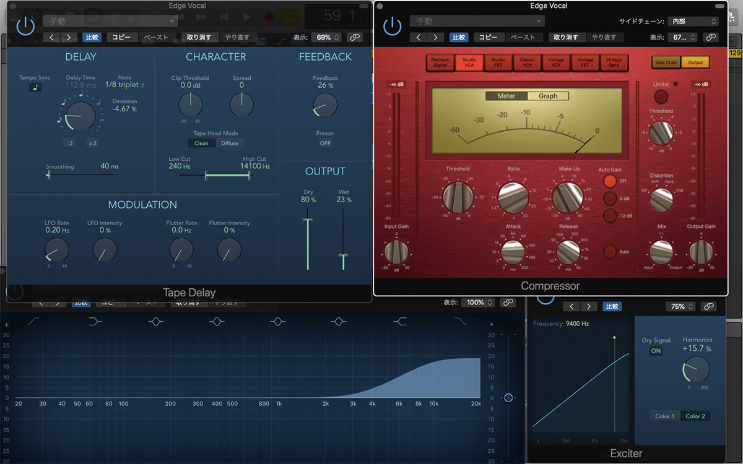Toggle Dry Signal ON in Exciter
Image resolution: width=743 pixels, height=464 pixels.
tap(656, 351)
